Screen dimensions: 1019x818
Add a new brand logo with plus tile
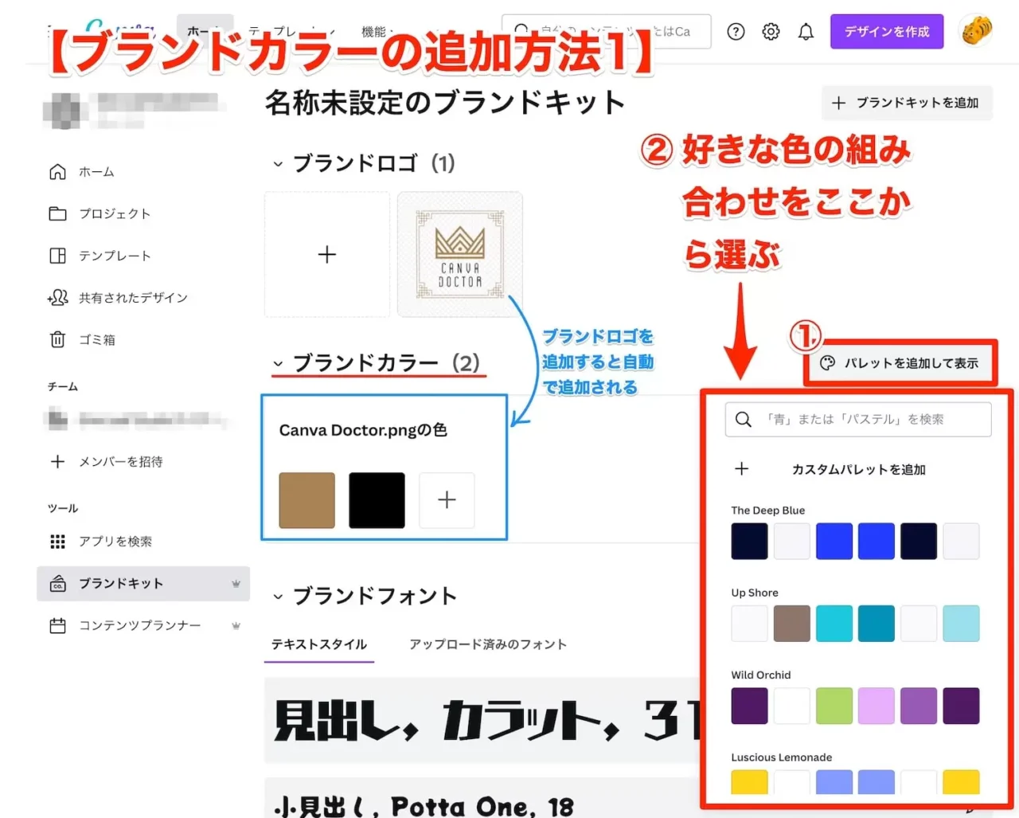point(327,255)
